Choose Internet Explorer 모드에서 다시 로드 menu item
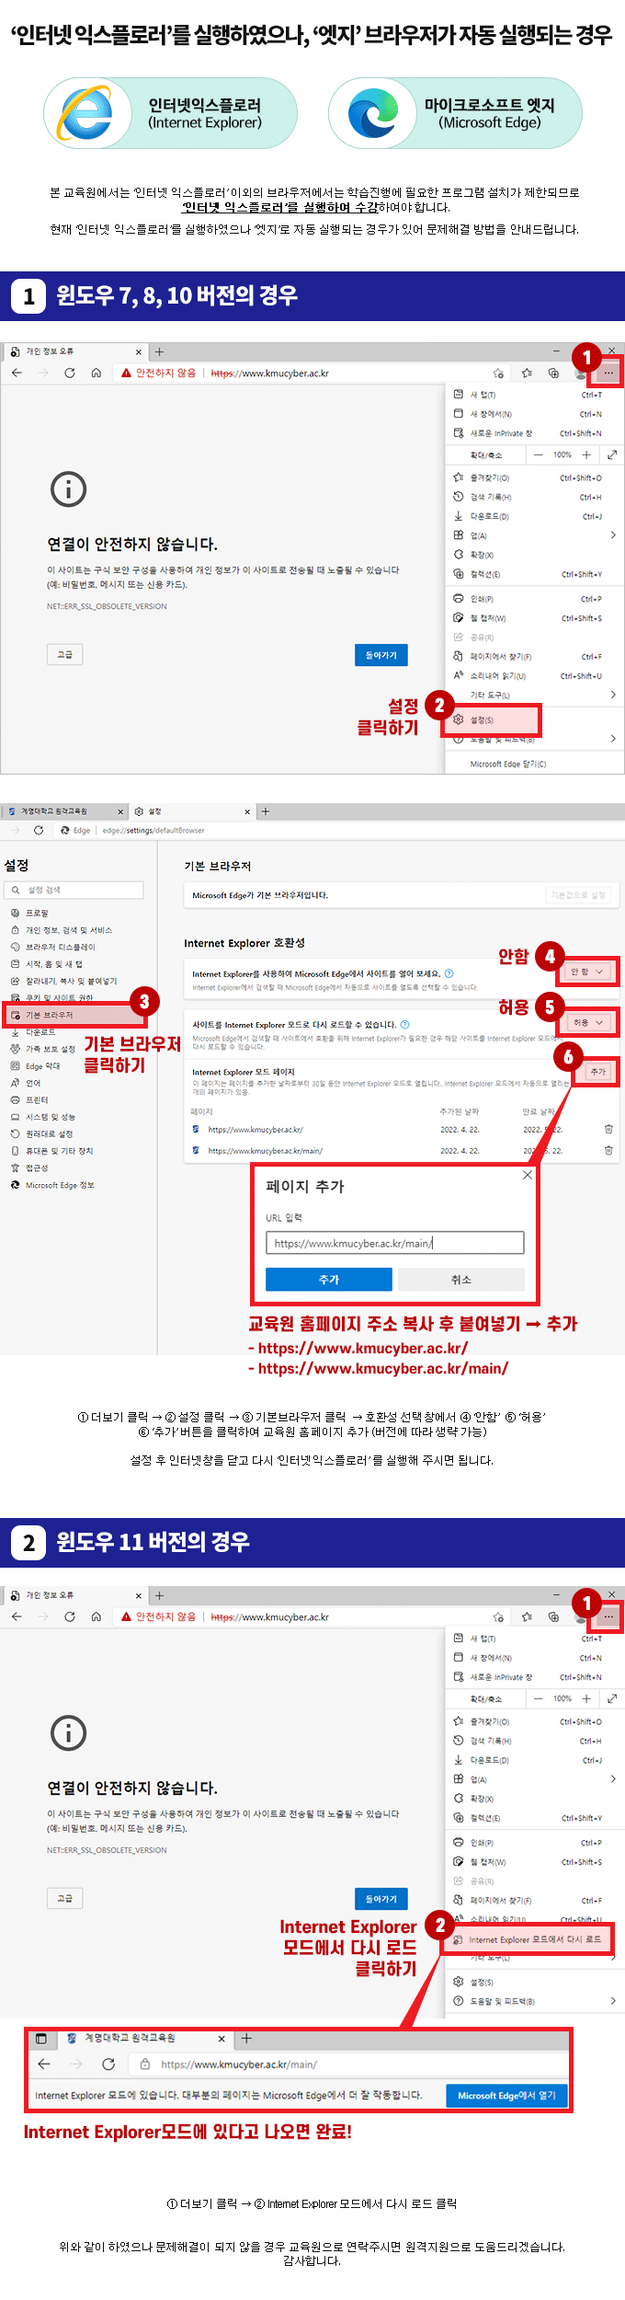625x2300 pixels. point(528,1939)
